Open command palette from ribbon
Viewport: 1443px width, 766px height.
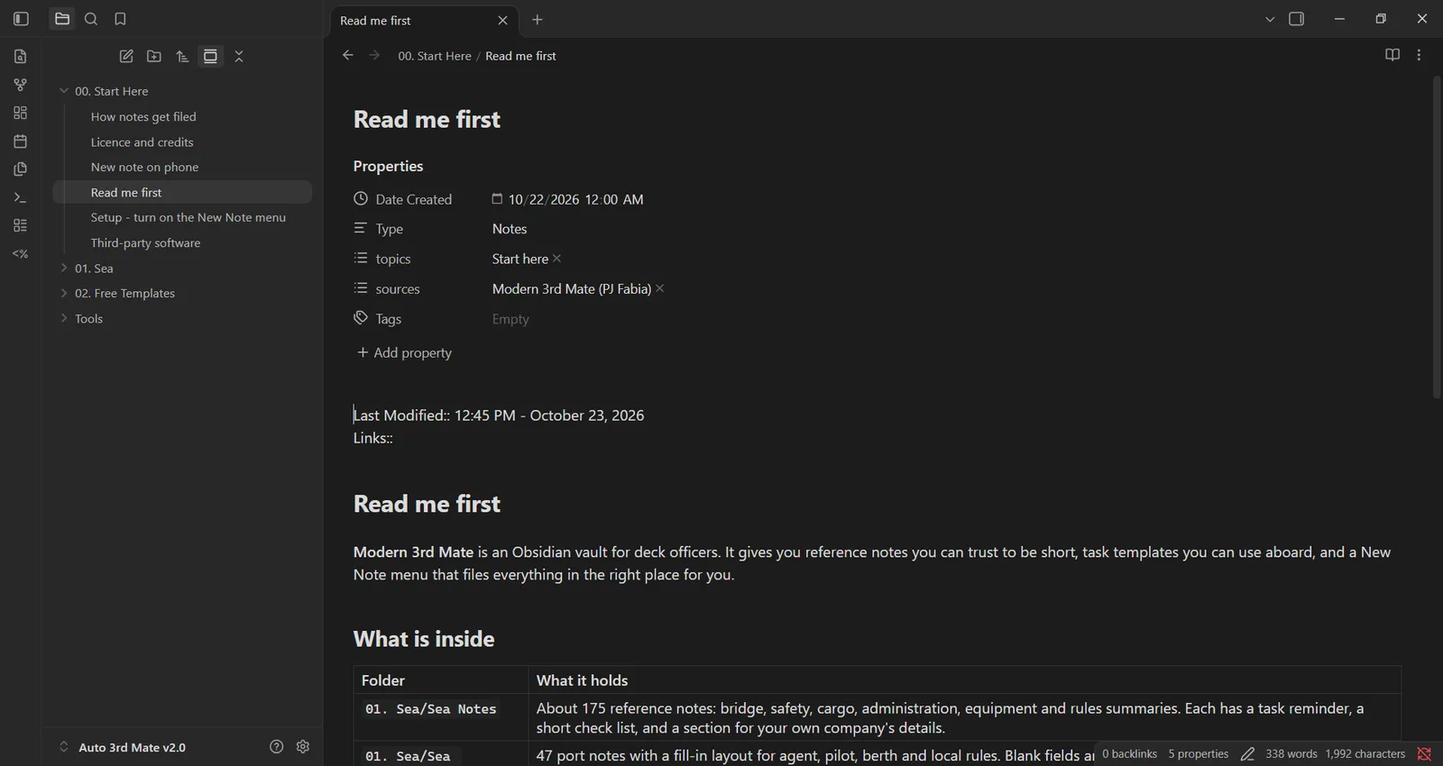[20, 197]
